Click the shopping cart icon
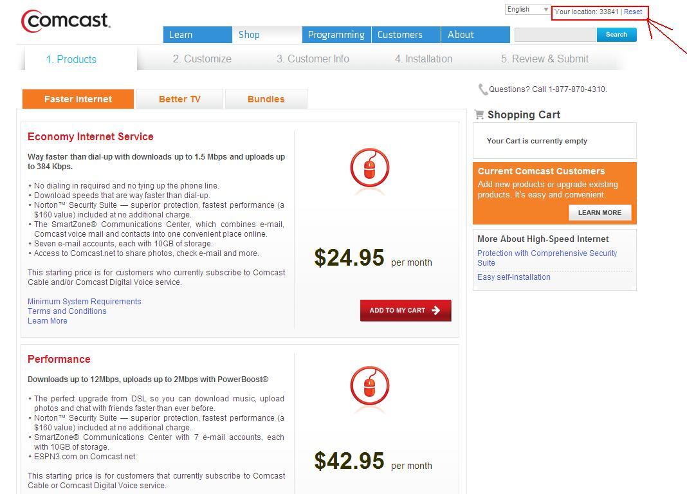The height and width of the screenshot is (494, 687). pyautogui.click(x=479, y=114)
